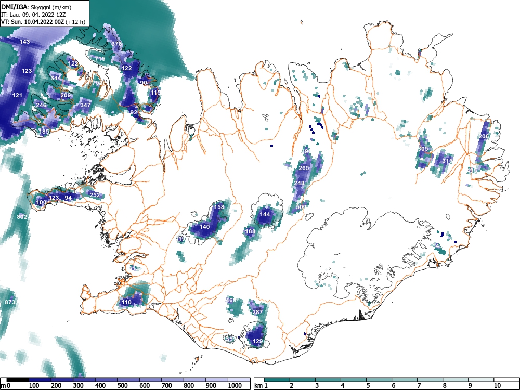520x390 pixels.
Task: Click the legend label '1000' on the metre scale
Action: 235,385
